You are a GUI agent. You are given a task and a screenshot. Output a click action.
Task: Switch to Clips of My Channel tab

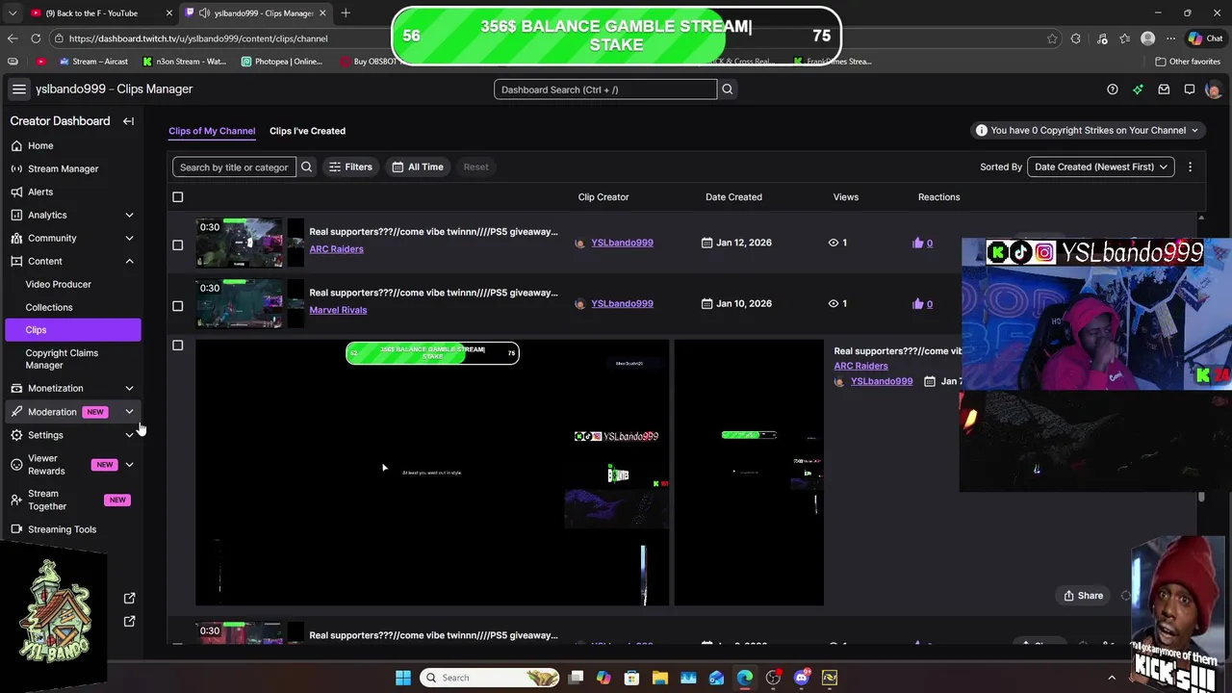tap(212, 131)
